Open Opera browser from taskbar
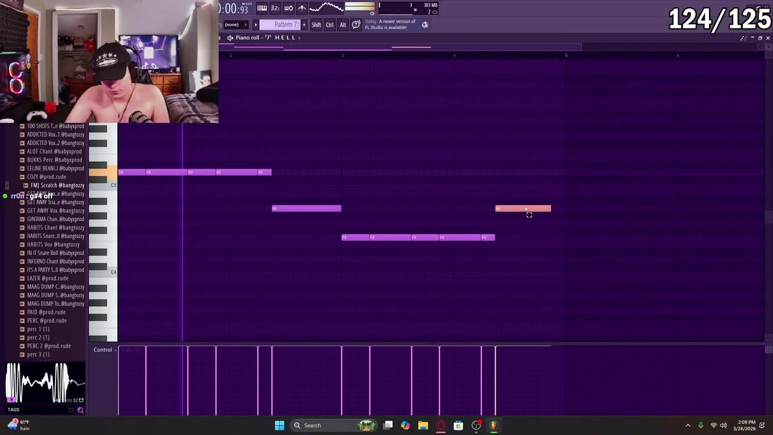773x435 pixels. click(x=441, y=425)
